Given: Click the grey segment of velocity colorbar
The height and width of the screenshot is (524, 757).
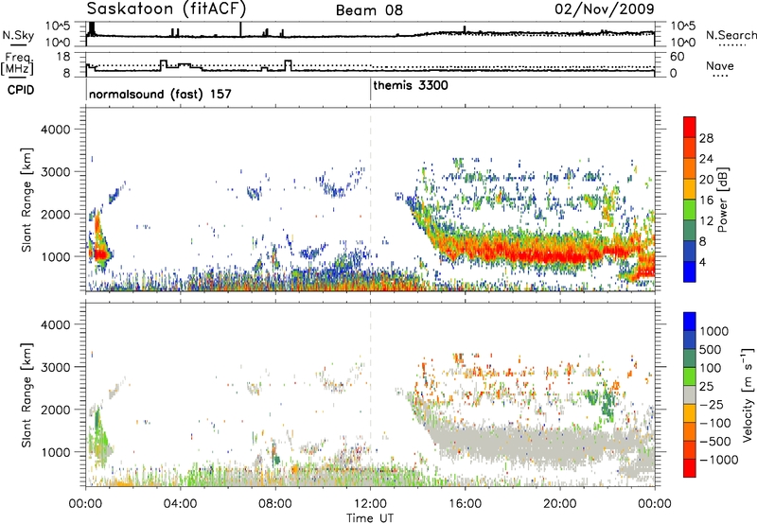Looking at the screenshot, I should pos(690,394).
